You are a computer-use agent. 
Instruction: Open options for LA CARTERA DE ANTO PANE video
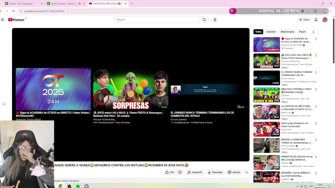coord(316,107)
